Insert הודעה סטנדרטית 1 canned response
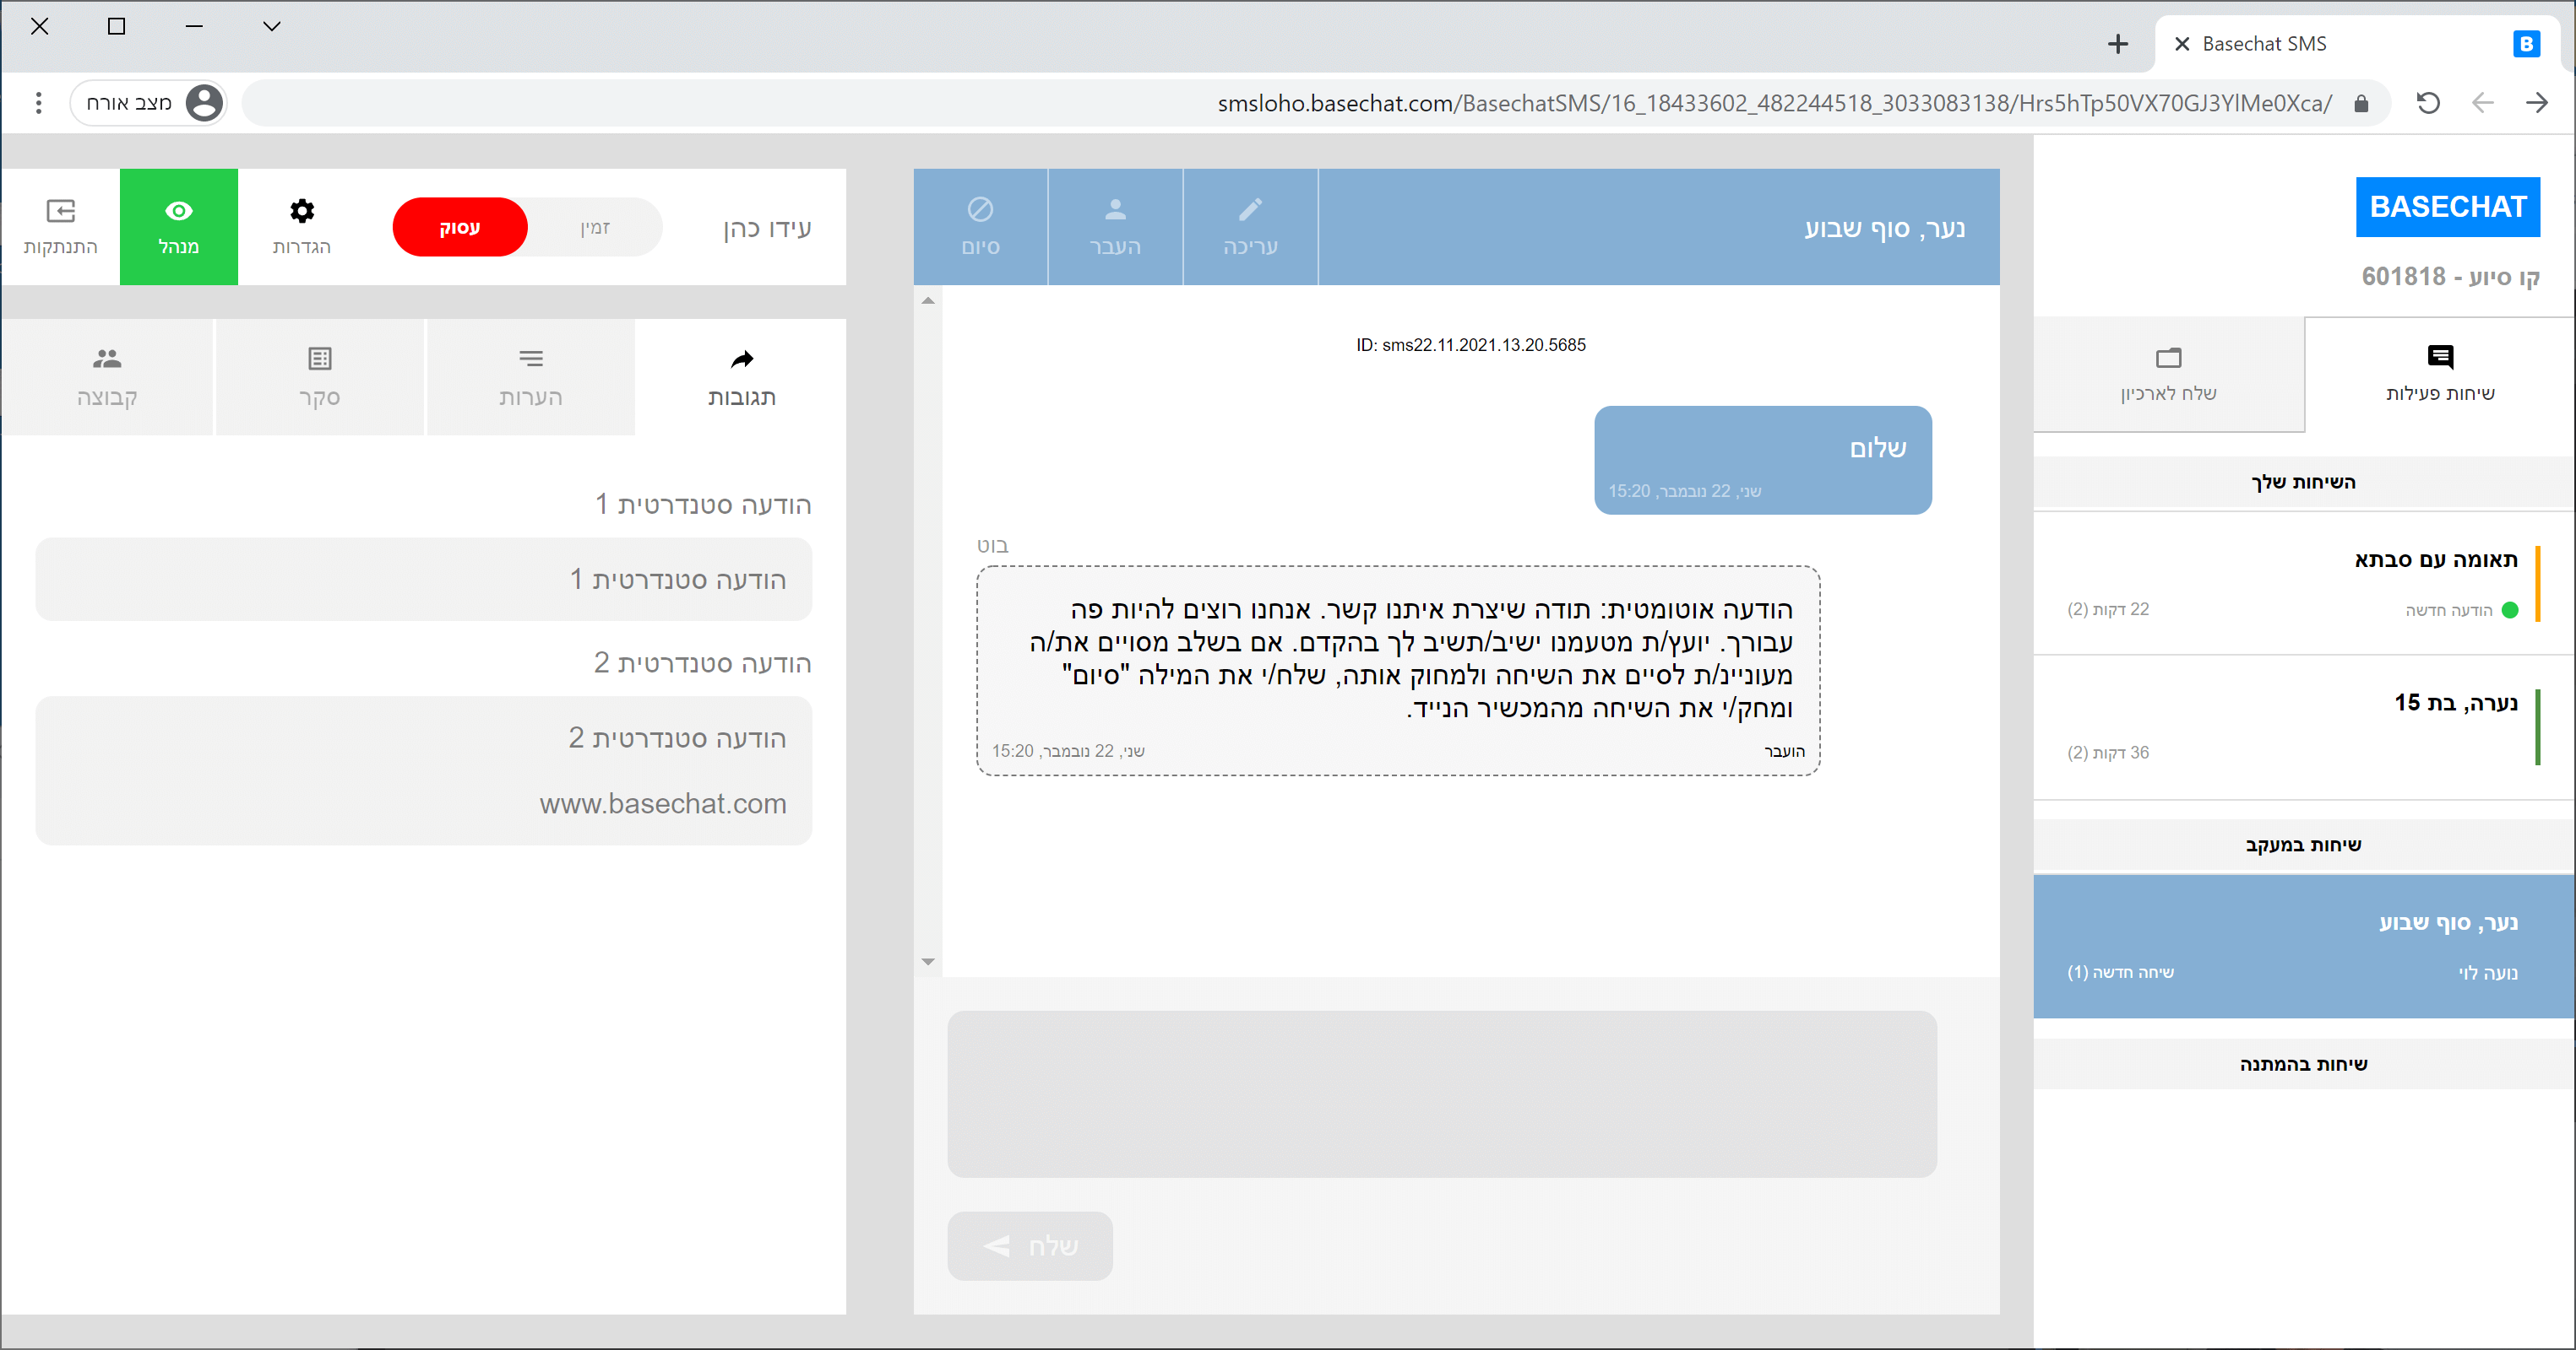Screen dimensions: 2576x1350 click(423, 580)
